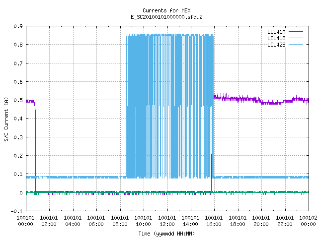Viewport: 318px width, 238px height.
Task: Click the 0.5 y-axis tick label
Action: [x=18, y=100]
